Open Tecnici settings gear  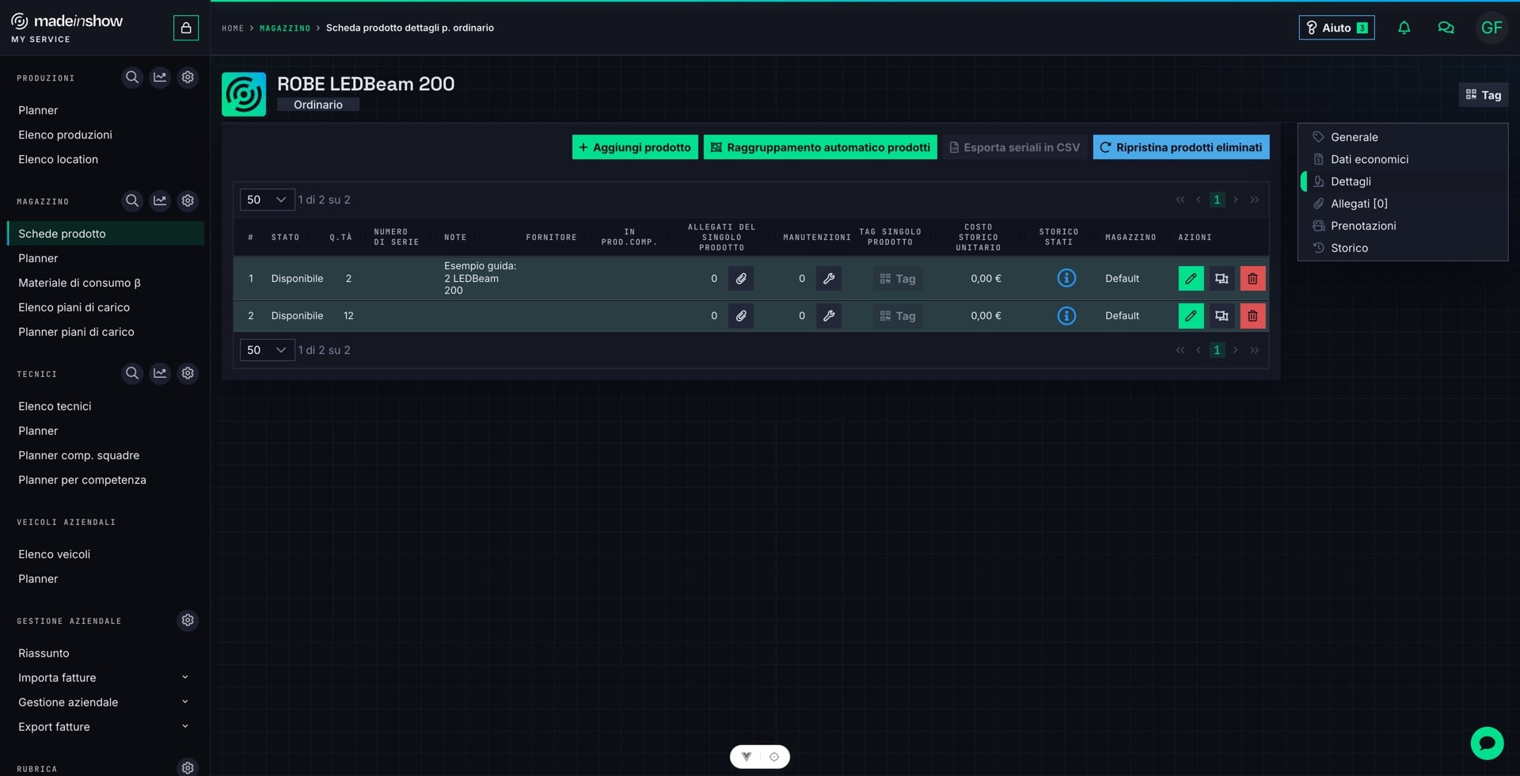coord(188,374)
